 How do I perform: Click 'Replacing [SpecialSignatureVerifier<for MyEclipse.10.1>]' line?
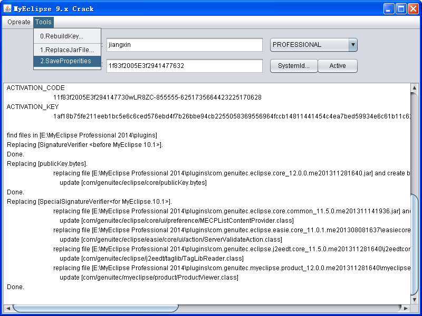(89, 202)
